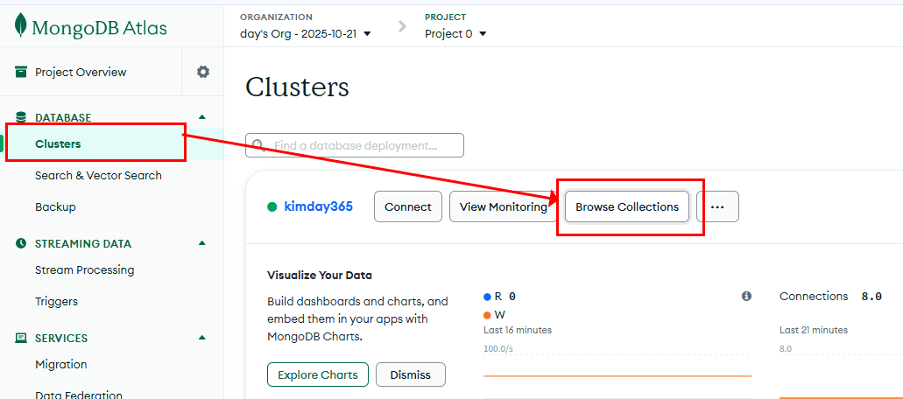Open Data Federation
The width and height of the screenshot is (903, 399).
click(x=79, y=395)
